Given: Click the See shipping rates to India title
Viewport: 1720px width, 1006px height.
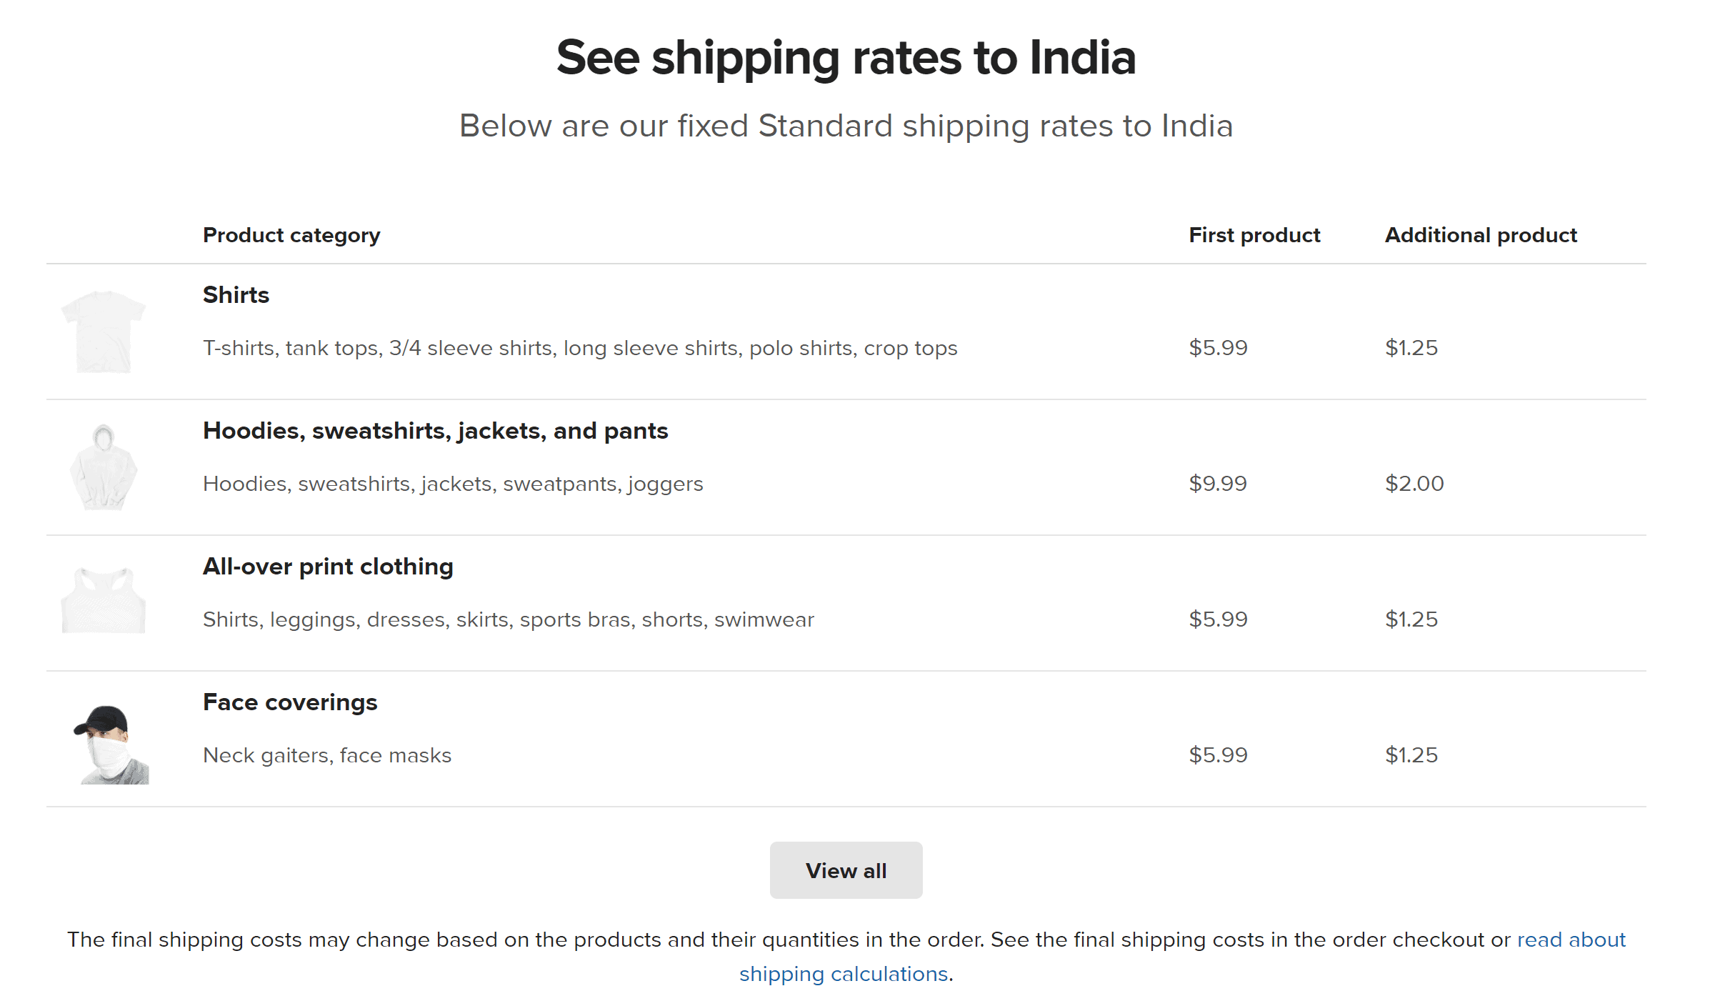Looking at the screenshot, I should 846,57.
